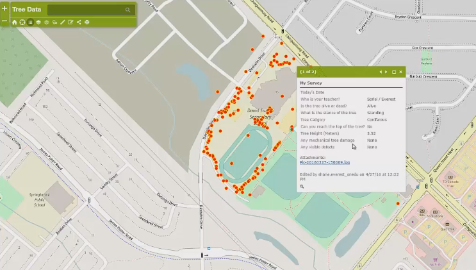Screen dimensions: 476x270
Task: Click the search magnifier button
Action: [128, 10]
